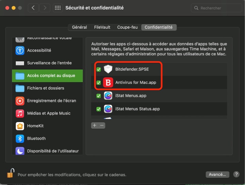
Task: Open the HomeKit privacy category
Action: [x=35, y=126]
